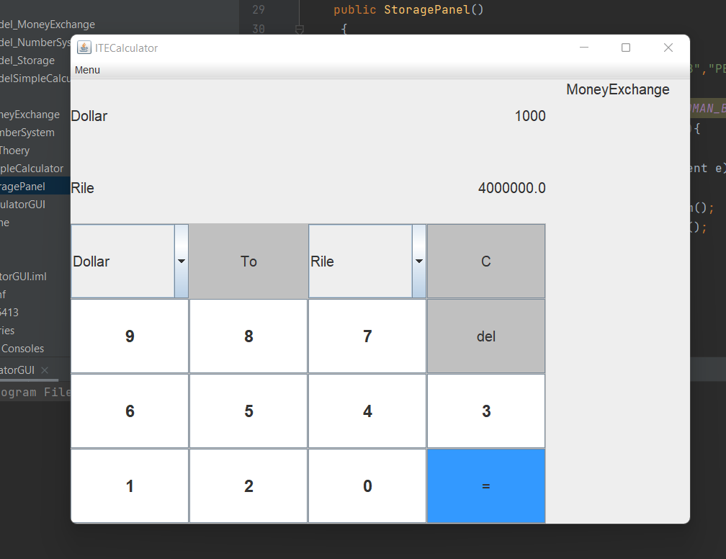Tap digit 3 on the keypad

pos(486,411)
